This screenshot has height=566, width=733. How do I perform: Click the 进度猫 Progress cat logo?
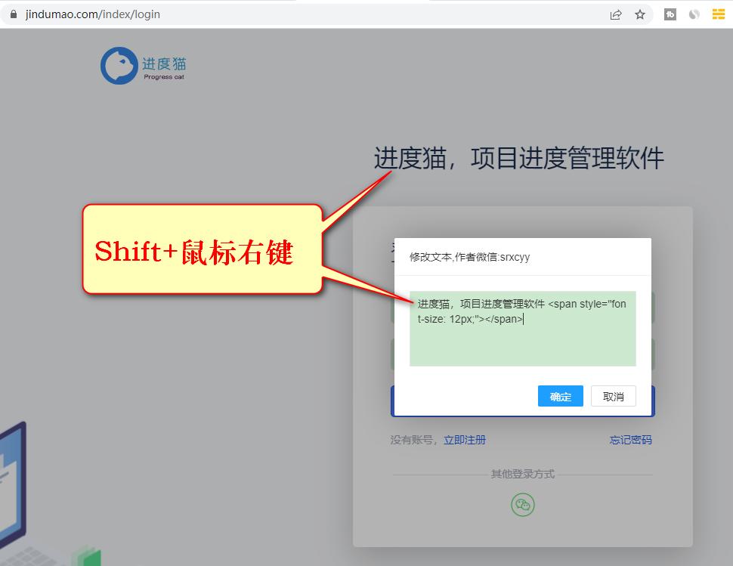click(x=144, y=65)
